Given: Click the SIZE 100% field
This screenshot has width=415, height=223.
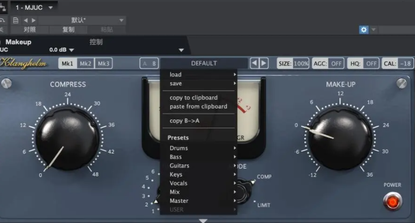Looking at the screenshot, I should point(293,63).
